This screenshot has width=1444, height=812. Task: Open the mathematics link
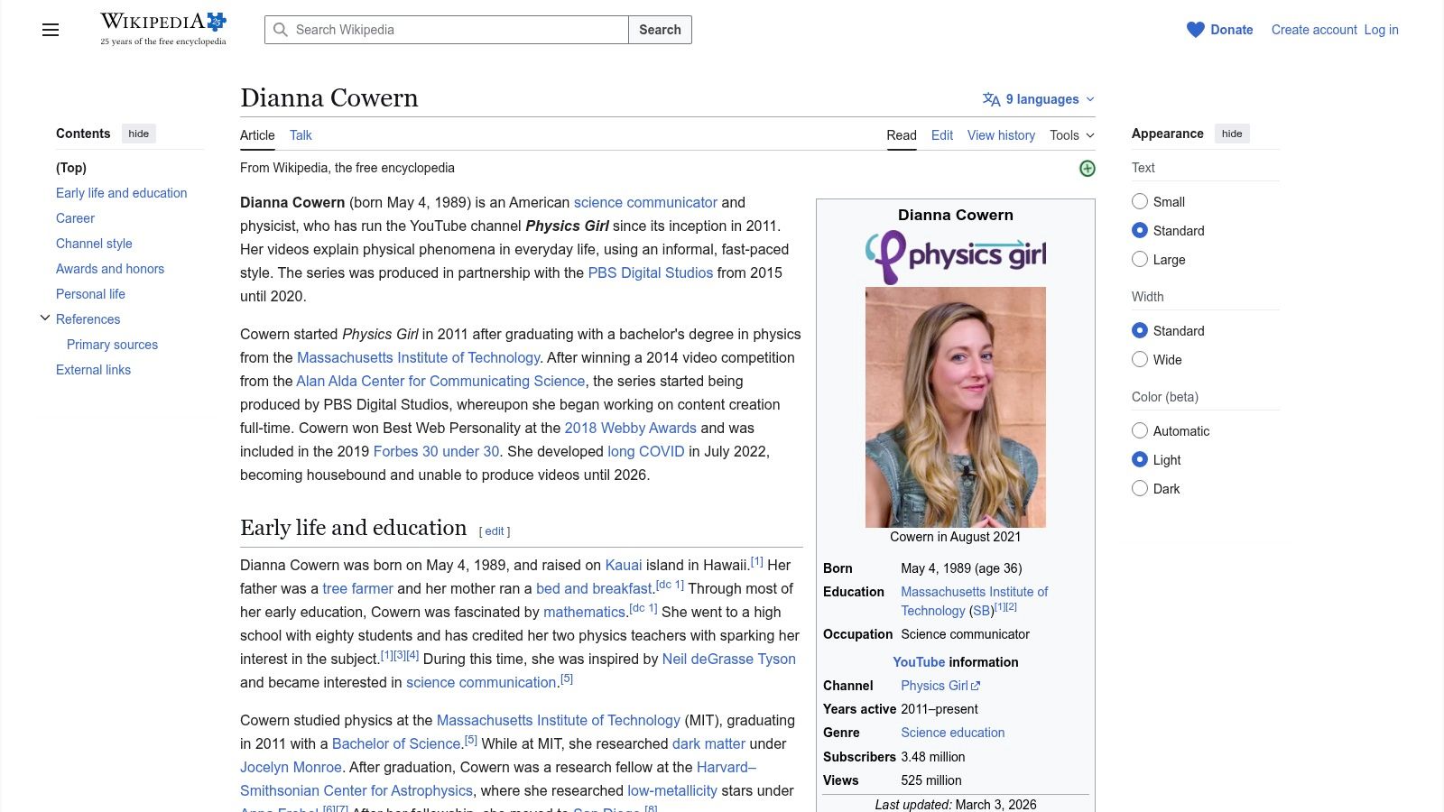(585, 612)
